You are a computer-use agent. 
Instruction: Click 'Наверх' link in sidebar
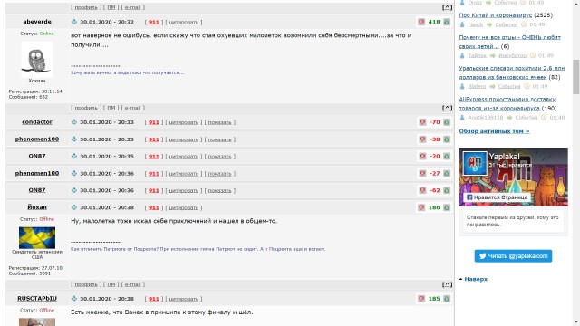pyautogui.click(x=476, y=279)
